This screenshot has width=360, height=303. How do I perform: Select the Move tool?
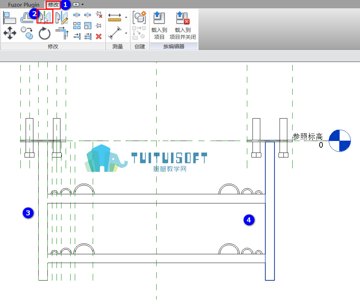click(10, 33)
